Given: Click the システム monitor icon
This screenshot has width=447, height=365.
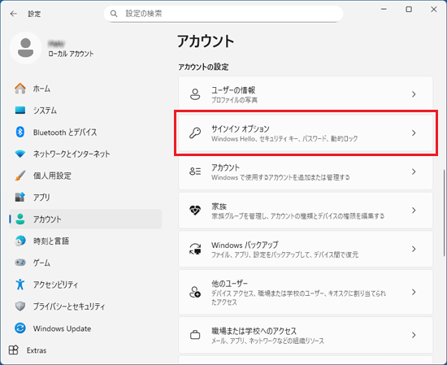Looking at the screenshot, I should point(20,110).
